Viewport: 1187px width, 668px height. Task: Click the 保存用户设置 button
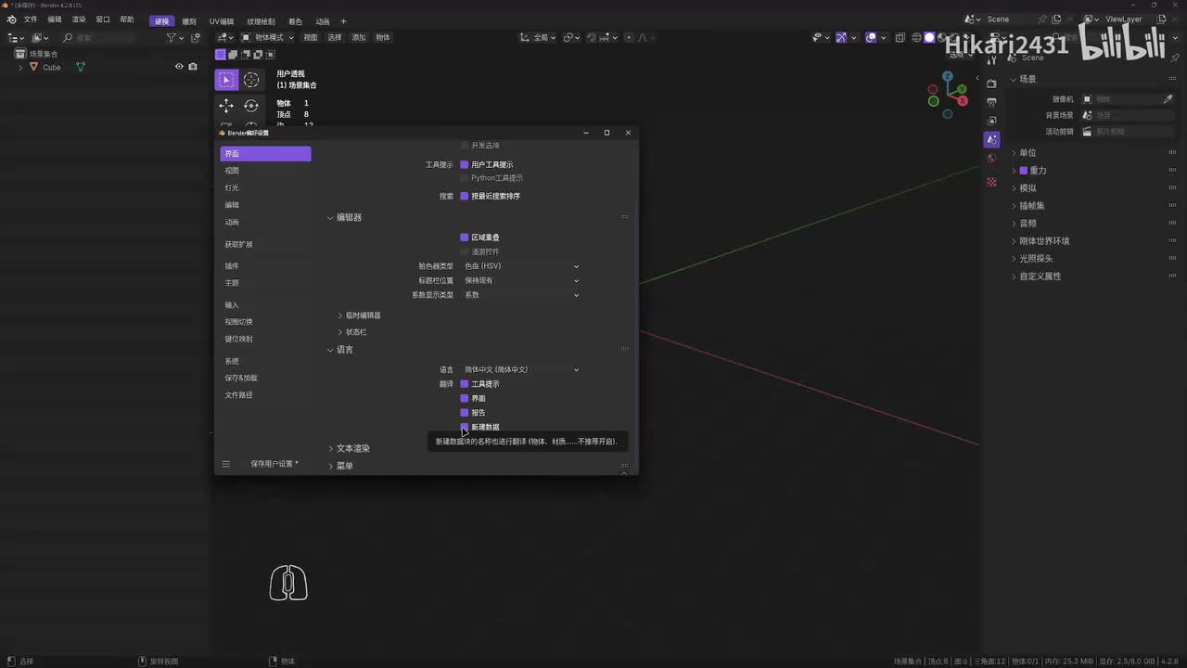[x=274, y=464]
